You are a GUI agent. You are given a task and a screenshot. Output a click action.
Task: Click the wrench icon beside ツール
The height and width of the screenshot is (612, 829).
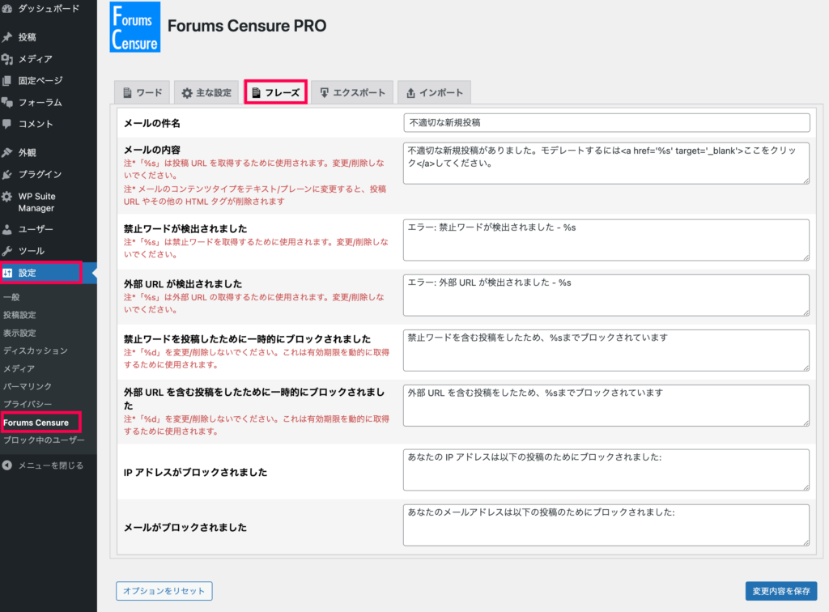tap(6, 251)
